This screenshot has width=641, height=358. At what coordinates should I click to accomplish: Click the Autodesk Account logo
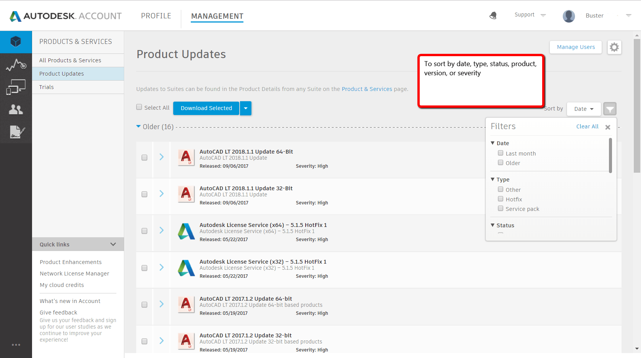(x=66, y=16)
